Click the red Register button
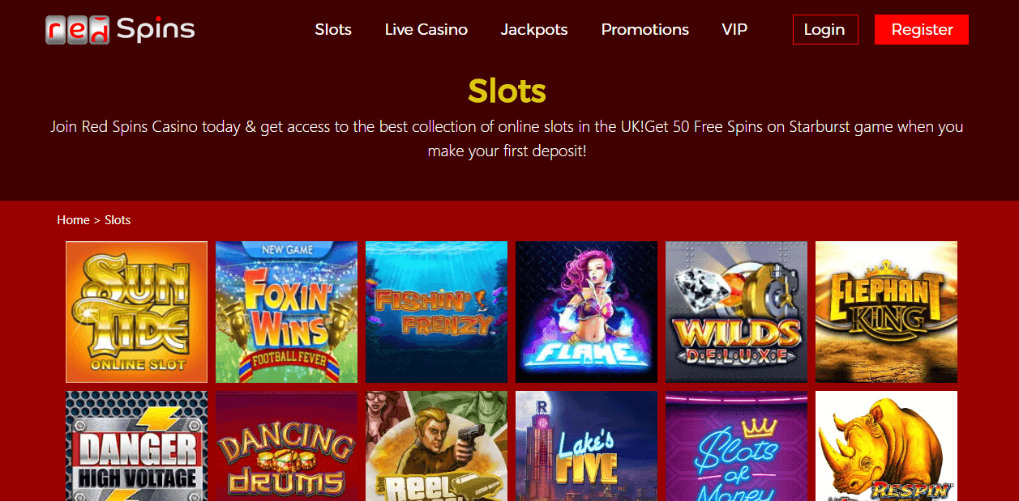This screenshot has height=501, width=1019. [x=922, y=30]
